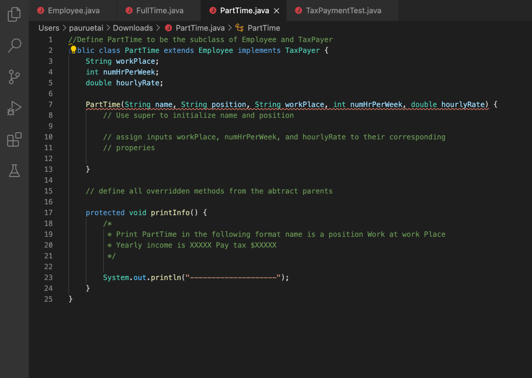The width and height of the screenshot is (532, 378).
Task: Click line number 17 in gutter
Action: click(48, 212)
